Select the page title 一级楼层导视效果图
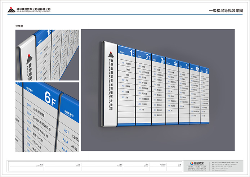This screenshot has height=177, width=250. 226,11
